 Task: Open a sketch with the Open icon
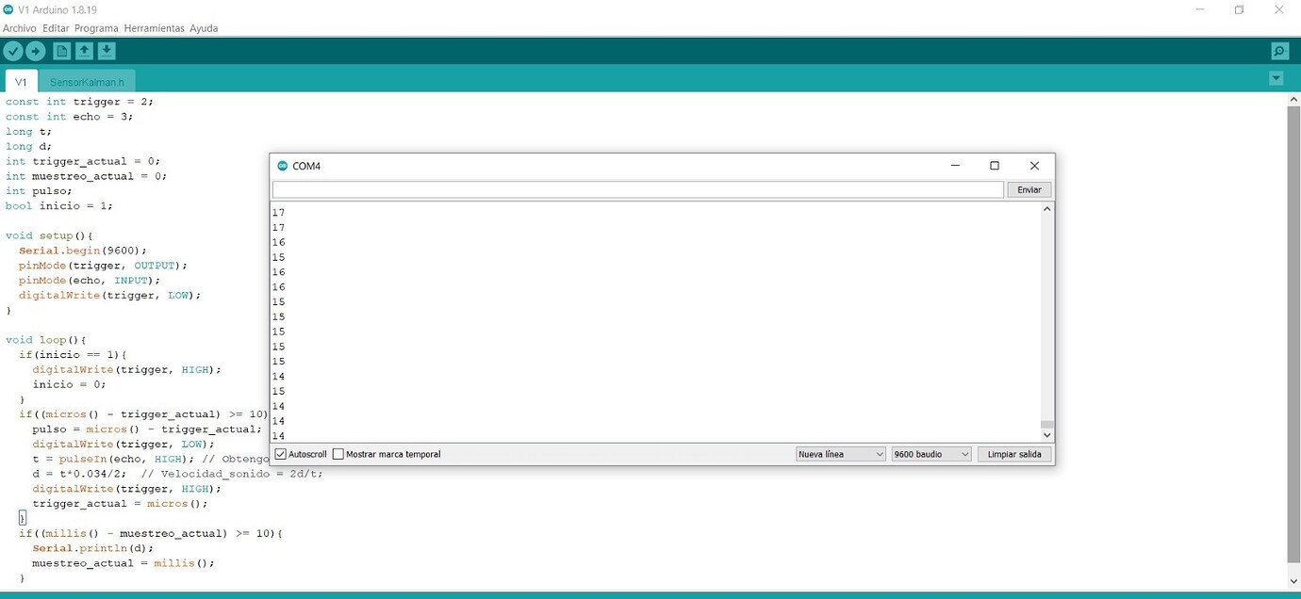click(x=84, y=51)
